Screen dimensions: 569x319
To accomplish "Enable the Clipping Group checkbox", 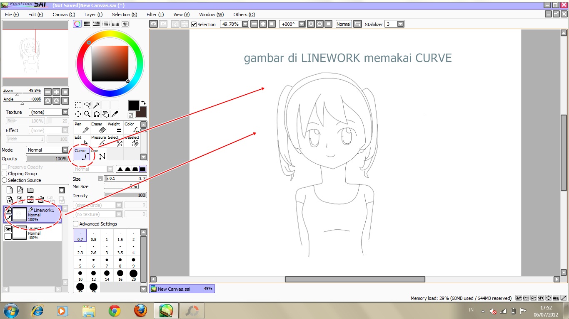I will [x=3, y=174].
